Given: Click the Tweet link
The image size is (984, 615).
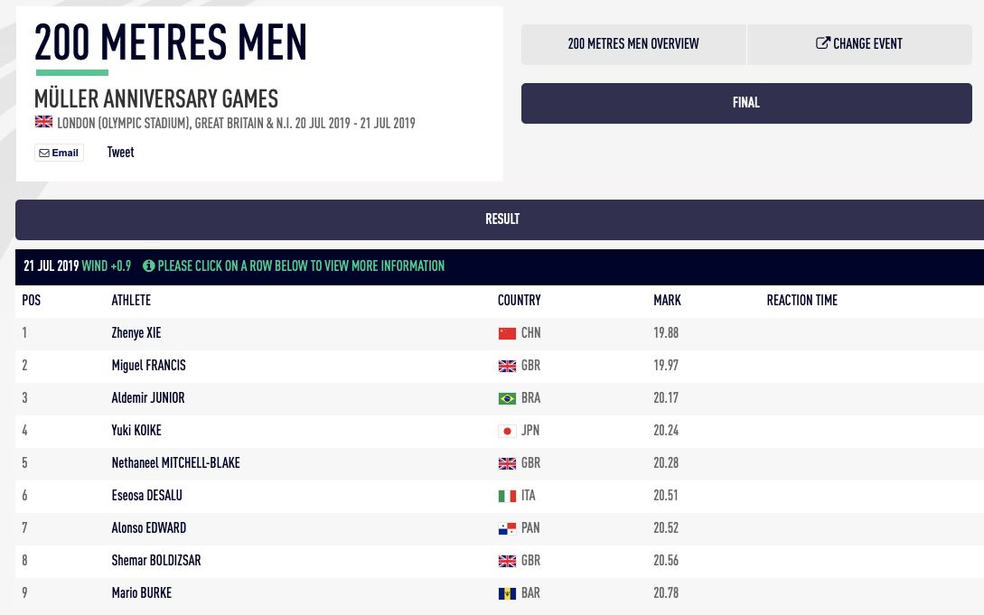Looking at the screenshot, I should [120, 153].
